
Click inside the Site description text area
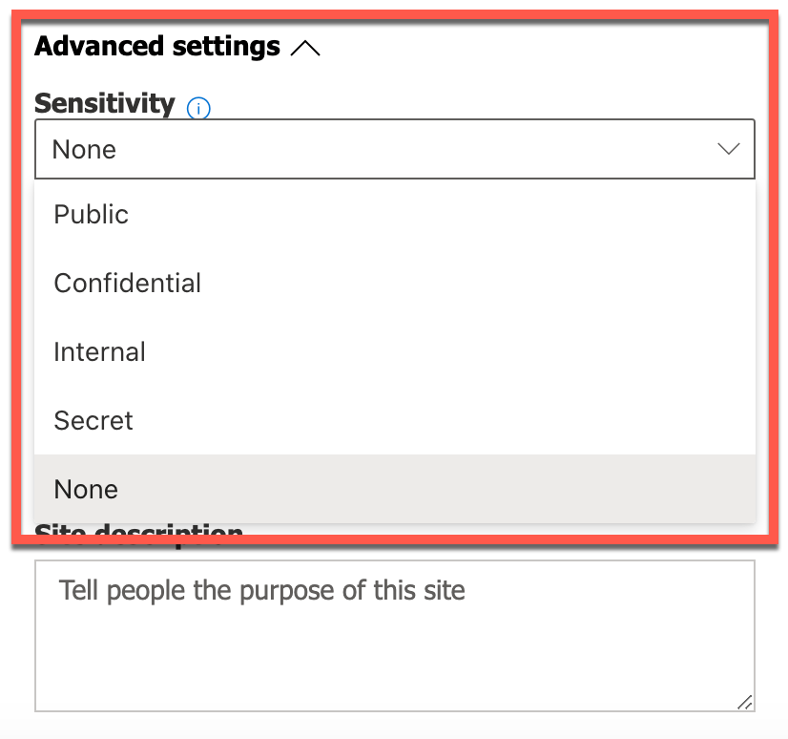point(394,635)
